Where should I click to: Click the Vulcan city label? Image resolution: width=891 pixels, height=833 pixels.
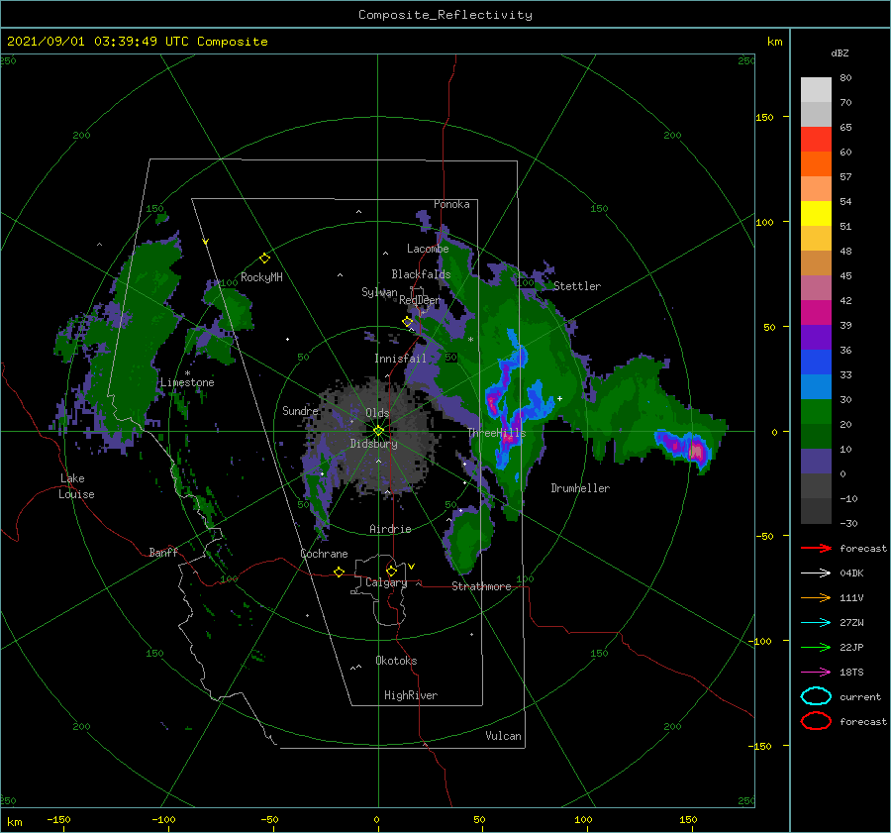pos(503,736)
